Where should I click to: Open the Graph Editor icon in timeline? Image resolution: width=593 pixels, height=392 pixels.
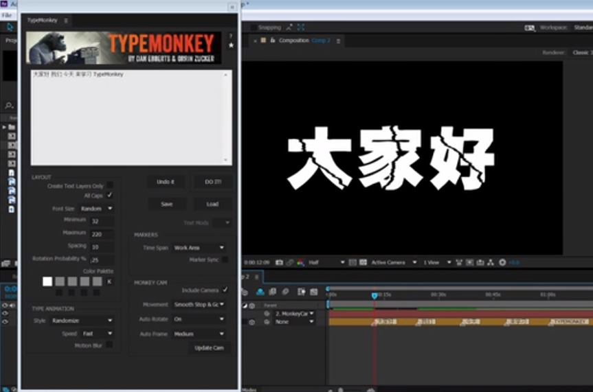coord(314,292)
